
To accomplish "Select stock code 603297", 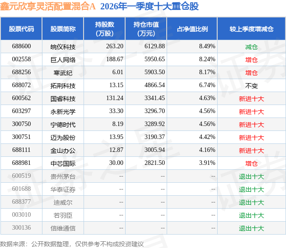I will coord(21,111).
